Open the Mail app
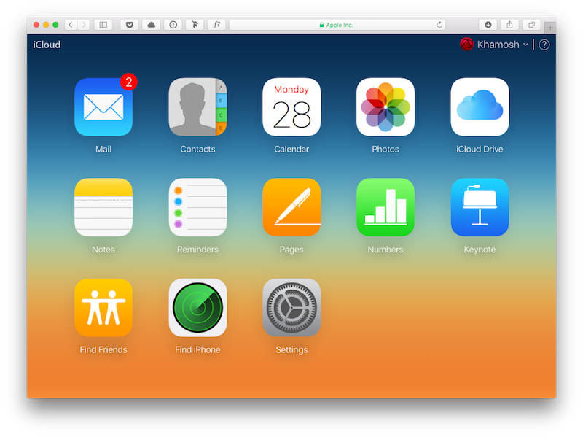Screen dimensions: 583x437 (x=103, y=107)
